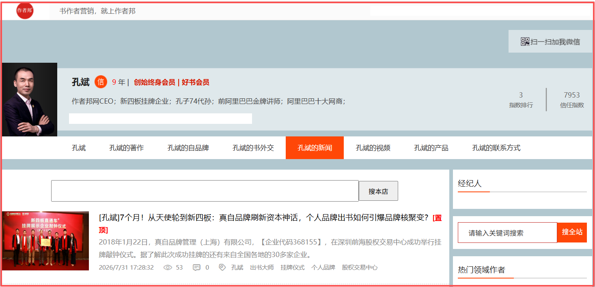Go to 孔斌的联系方式 tab
595x287 pixels.
(x=496, y=148)
